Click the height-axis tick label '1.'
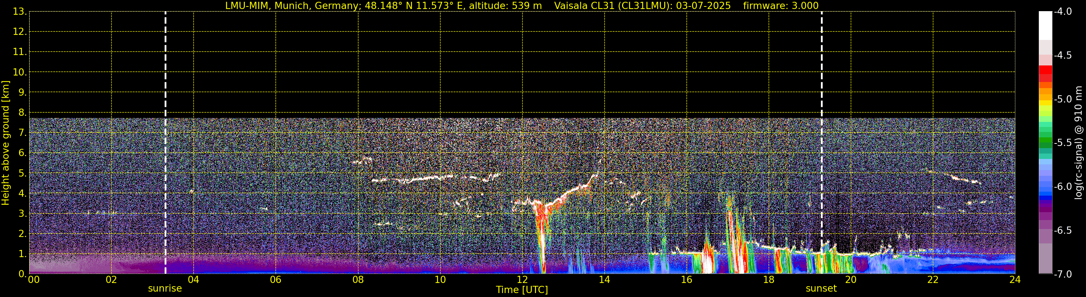The width and height of the screenshot is (1086, 297). point(23,254)
